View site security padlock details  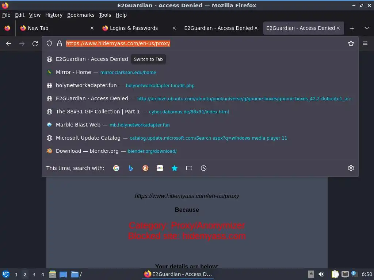coord(60,43)
